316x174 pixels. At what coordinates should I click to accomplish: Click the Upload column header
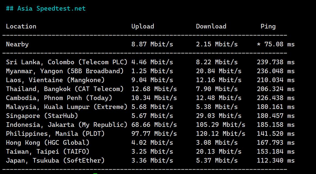point(143,26)
